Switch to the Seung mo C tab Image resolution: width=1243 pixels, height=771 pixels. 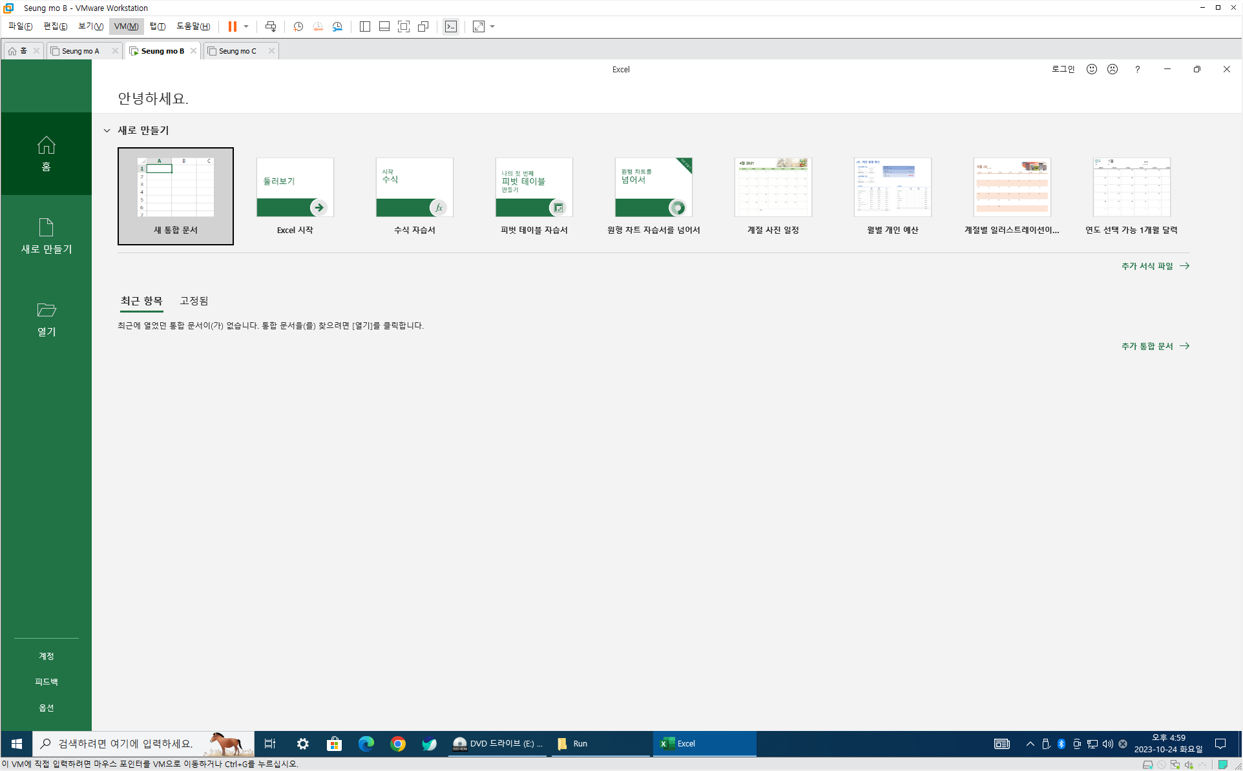coord(237,51)
